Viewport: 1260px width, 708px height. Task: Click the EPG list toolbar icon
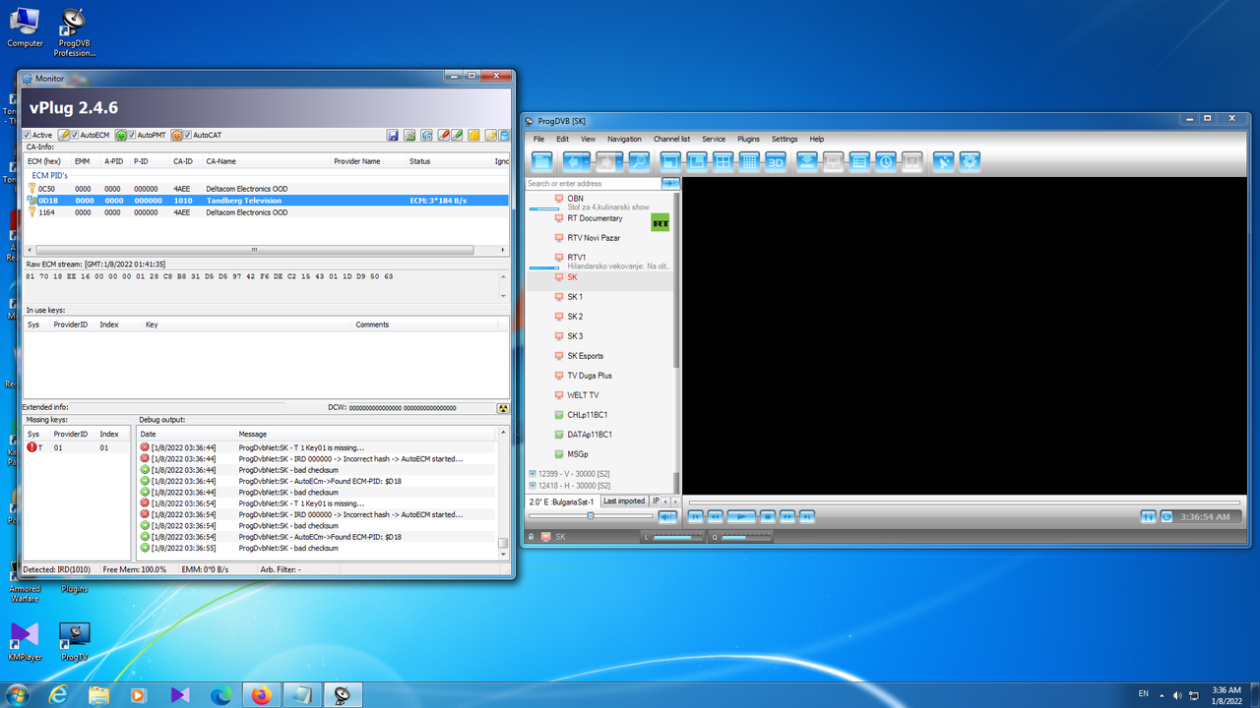point(859,162)
